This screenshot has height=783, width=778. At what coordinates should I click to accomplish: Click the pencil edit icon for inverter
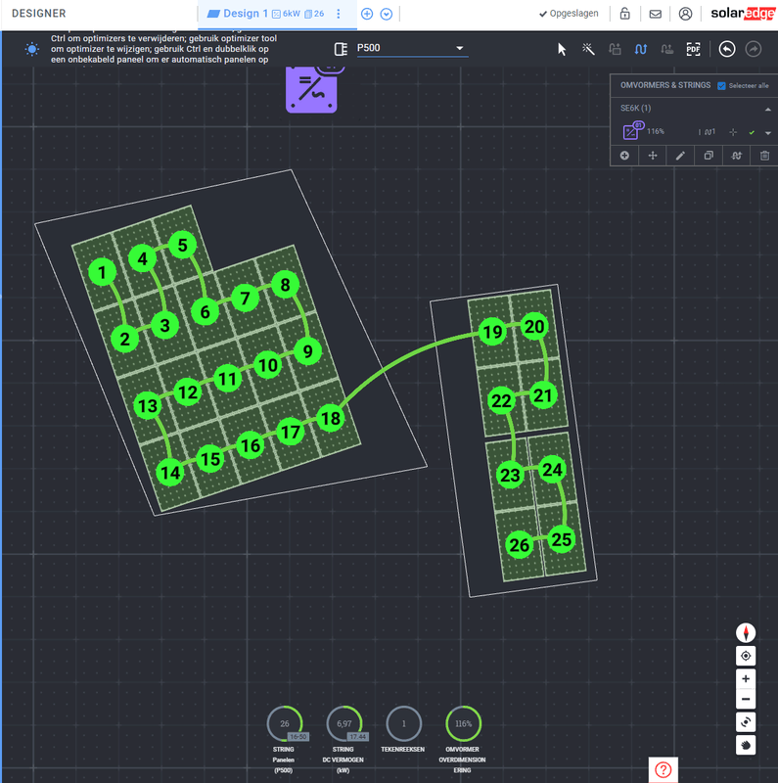tap(680, 156)
